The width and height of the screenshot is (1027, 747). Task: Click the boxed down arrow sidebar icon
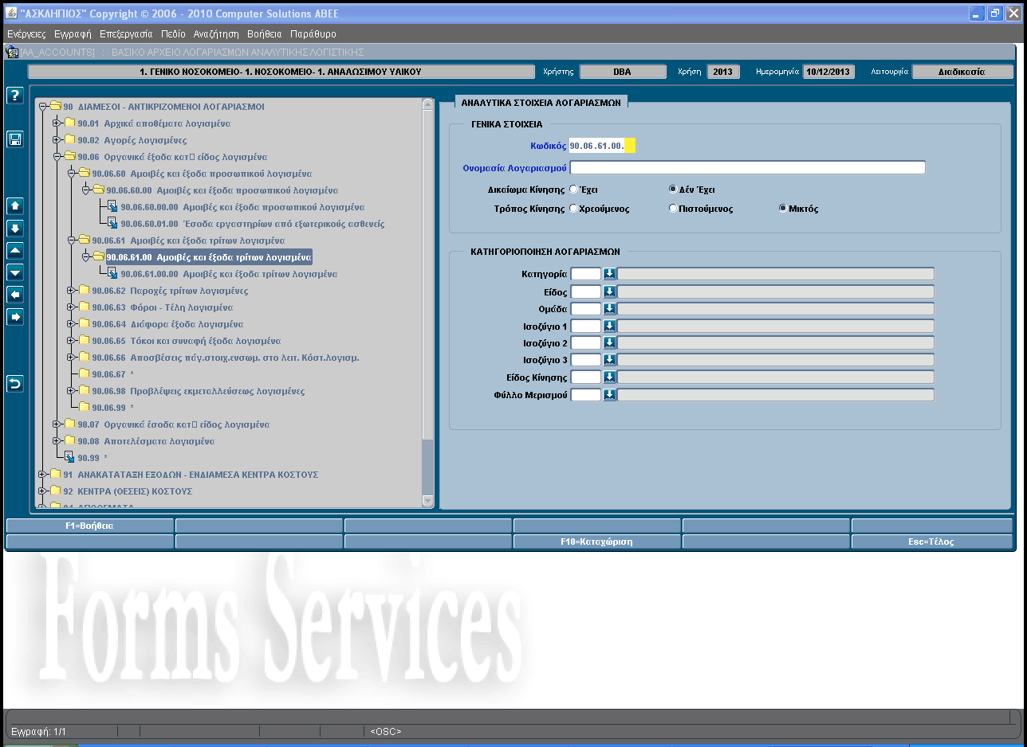pos(15,229)
